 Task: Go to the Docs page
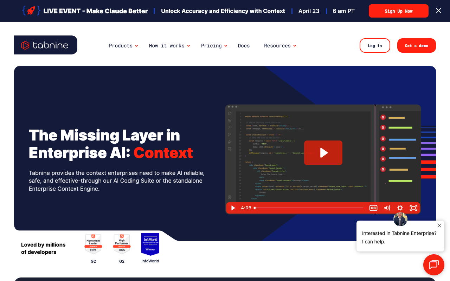[x=244, y=46]
